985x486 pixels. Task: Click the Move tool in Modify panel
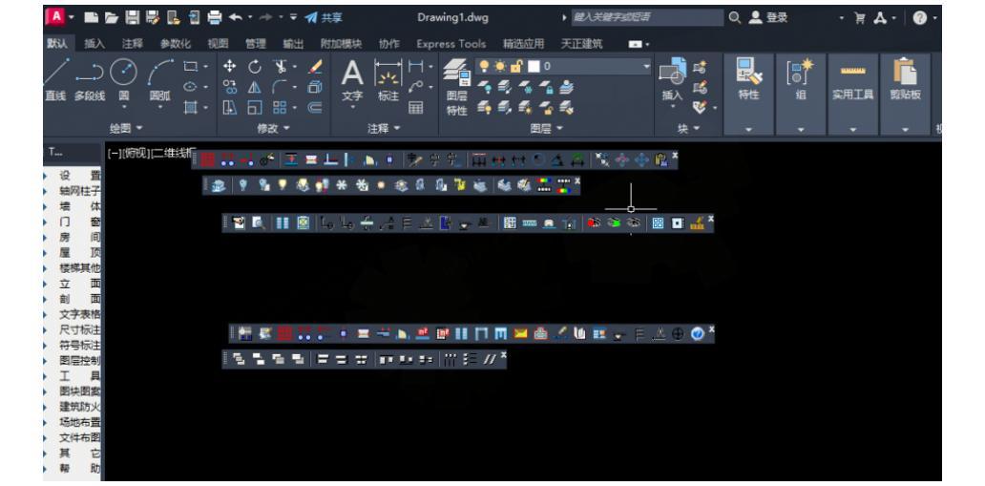229,68
